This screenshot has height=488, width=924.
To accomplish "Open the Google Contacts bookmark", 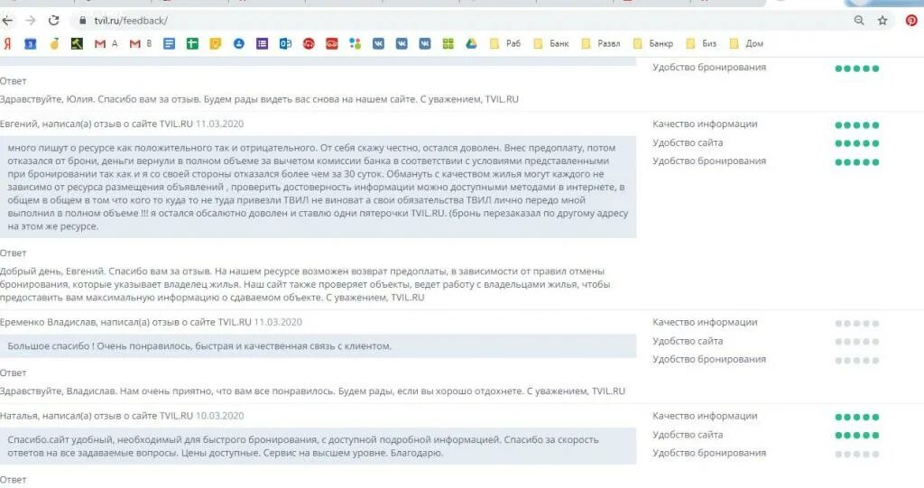I will tap(238, 43).
